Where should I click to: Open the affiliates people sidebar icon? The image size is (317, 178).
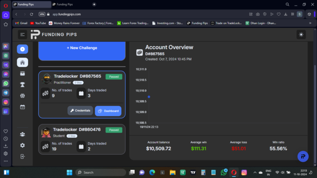point(22,134)
